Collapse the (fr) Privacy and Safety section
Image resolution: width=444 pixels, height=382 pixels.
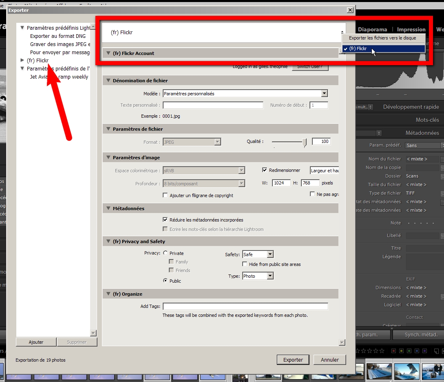pyautogui.click(x=108, y=241)
